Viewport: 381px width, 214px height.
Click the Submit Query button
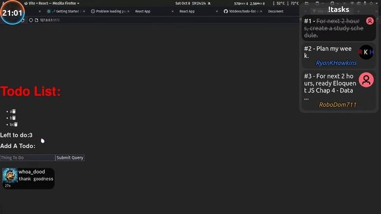point(70,158)
